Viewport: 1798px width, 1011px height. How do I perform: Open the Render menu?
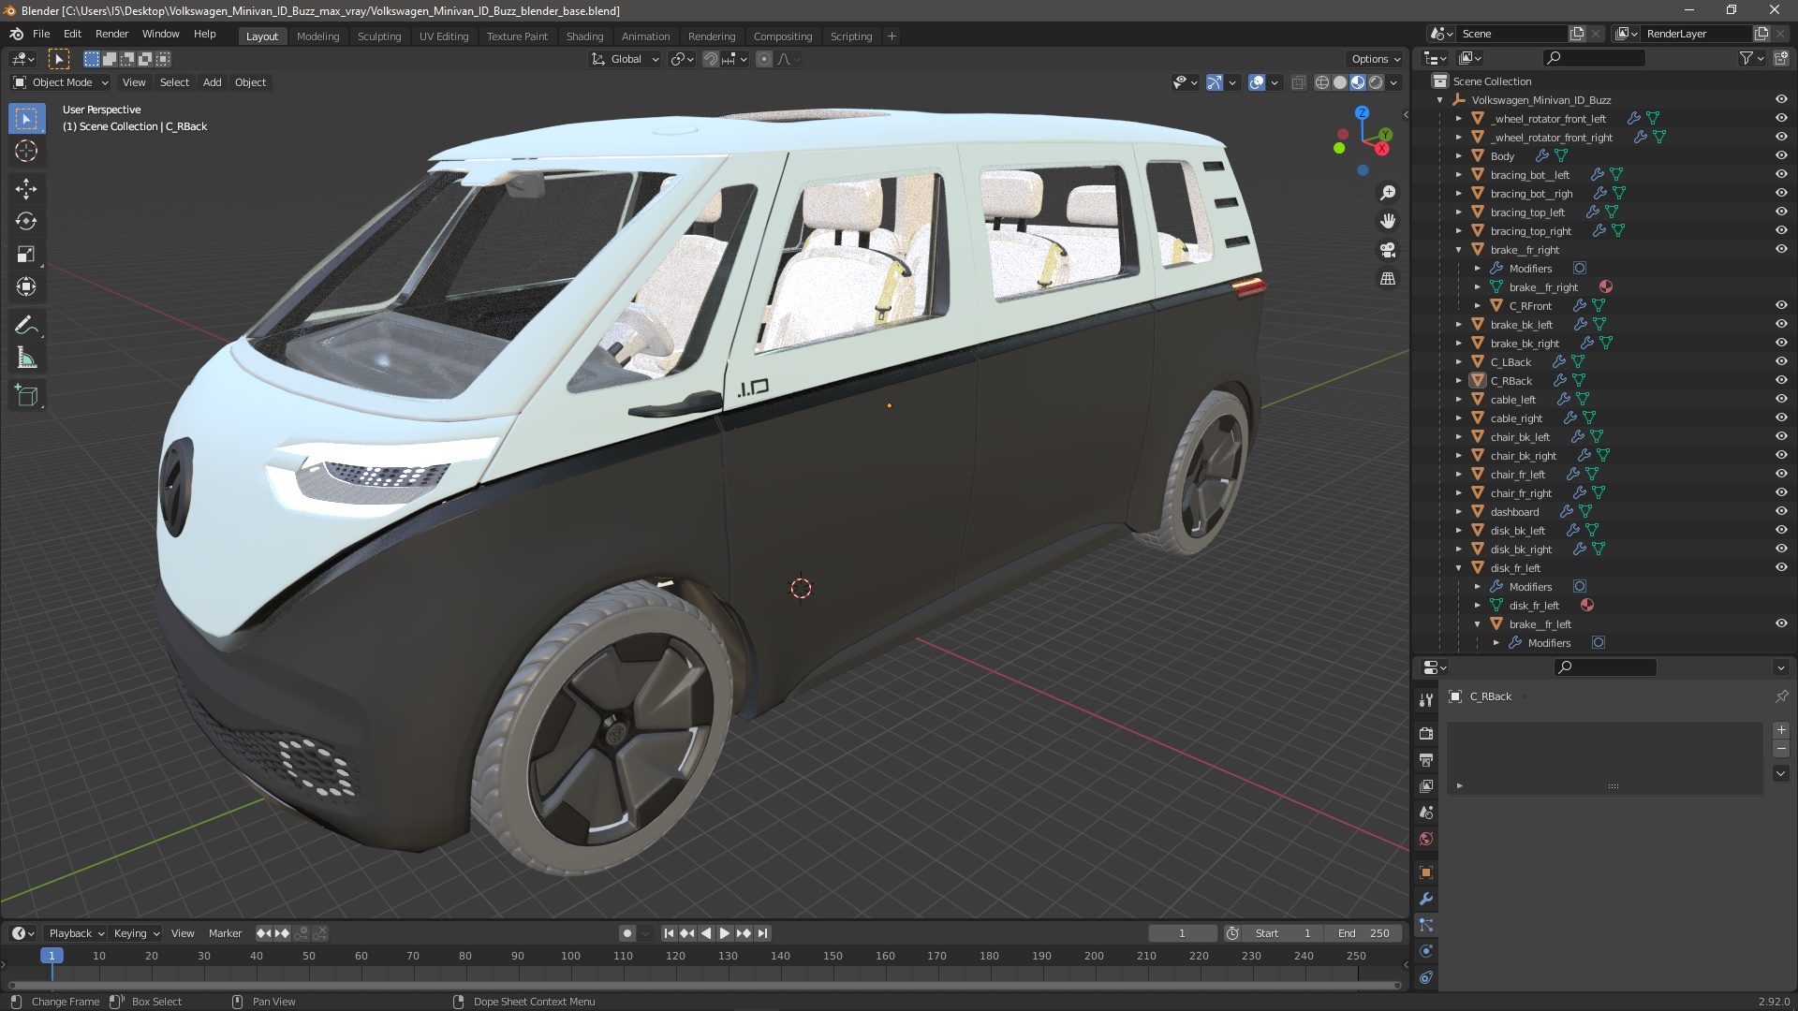(111, 34)
